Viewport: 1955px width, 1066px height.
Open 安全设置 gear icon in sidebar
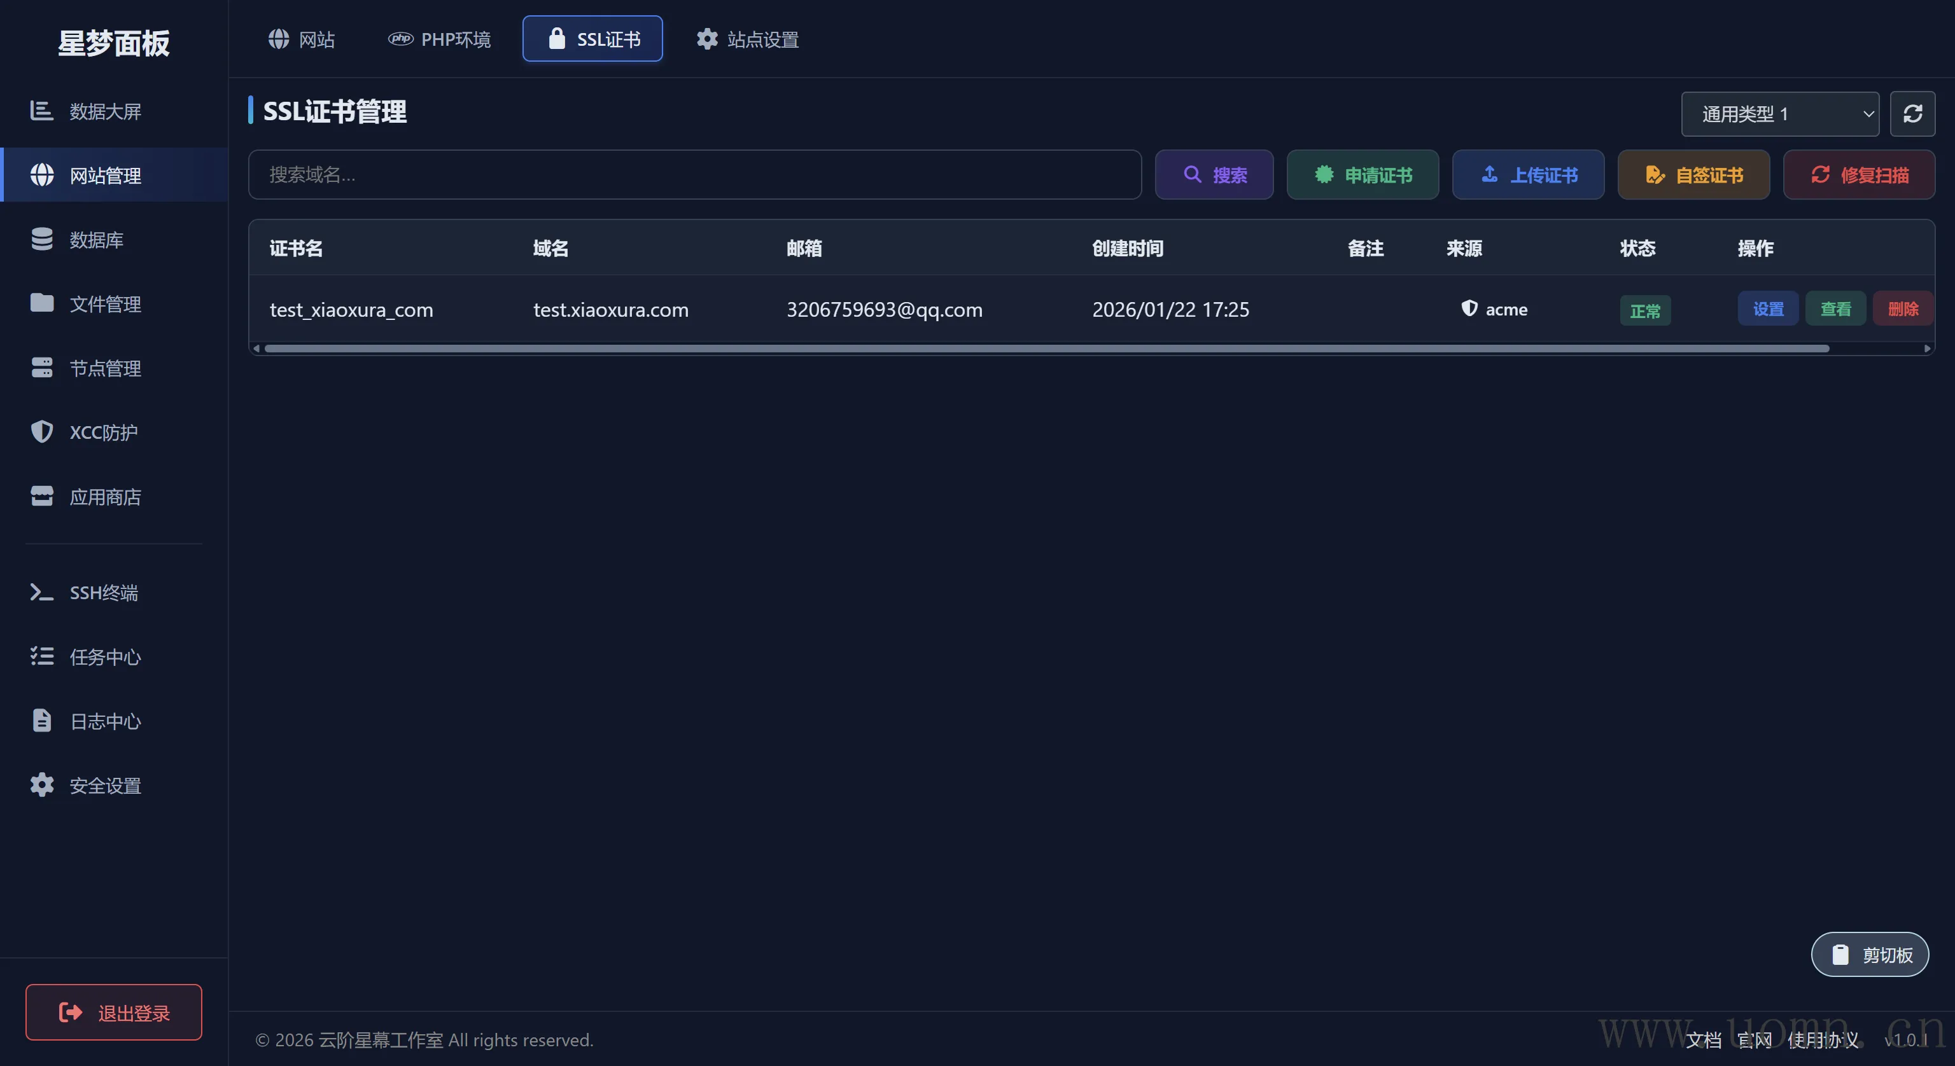[42, 786]
